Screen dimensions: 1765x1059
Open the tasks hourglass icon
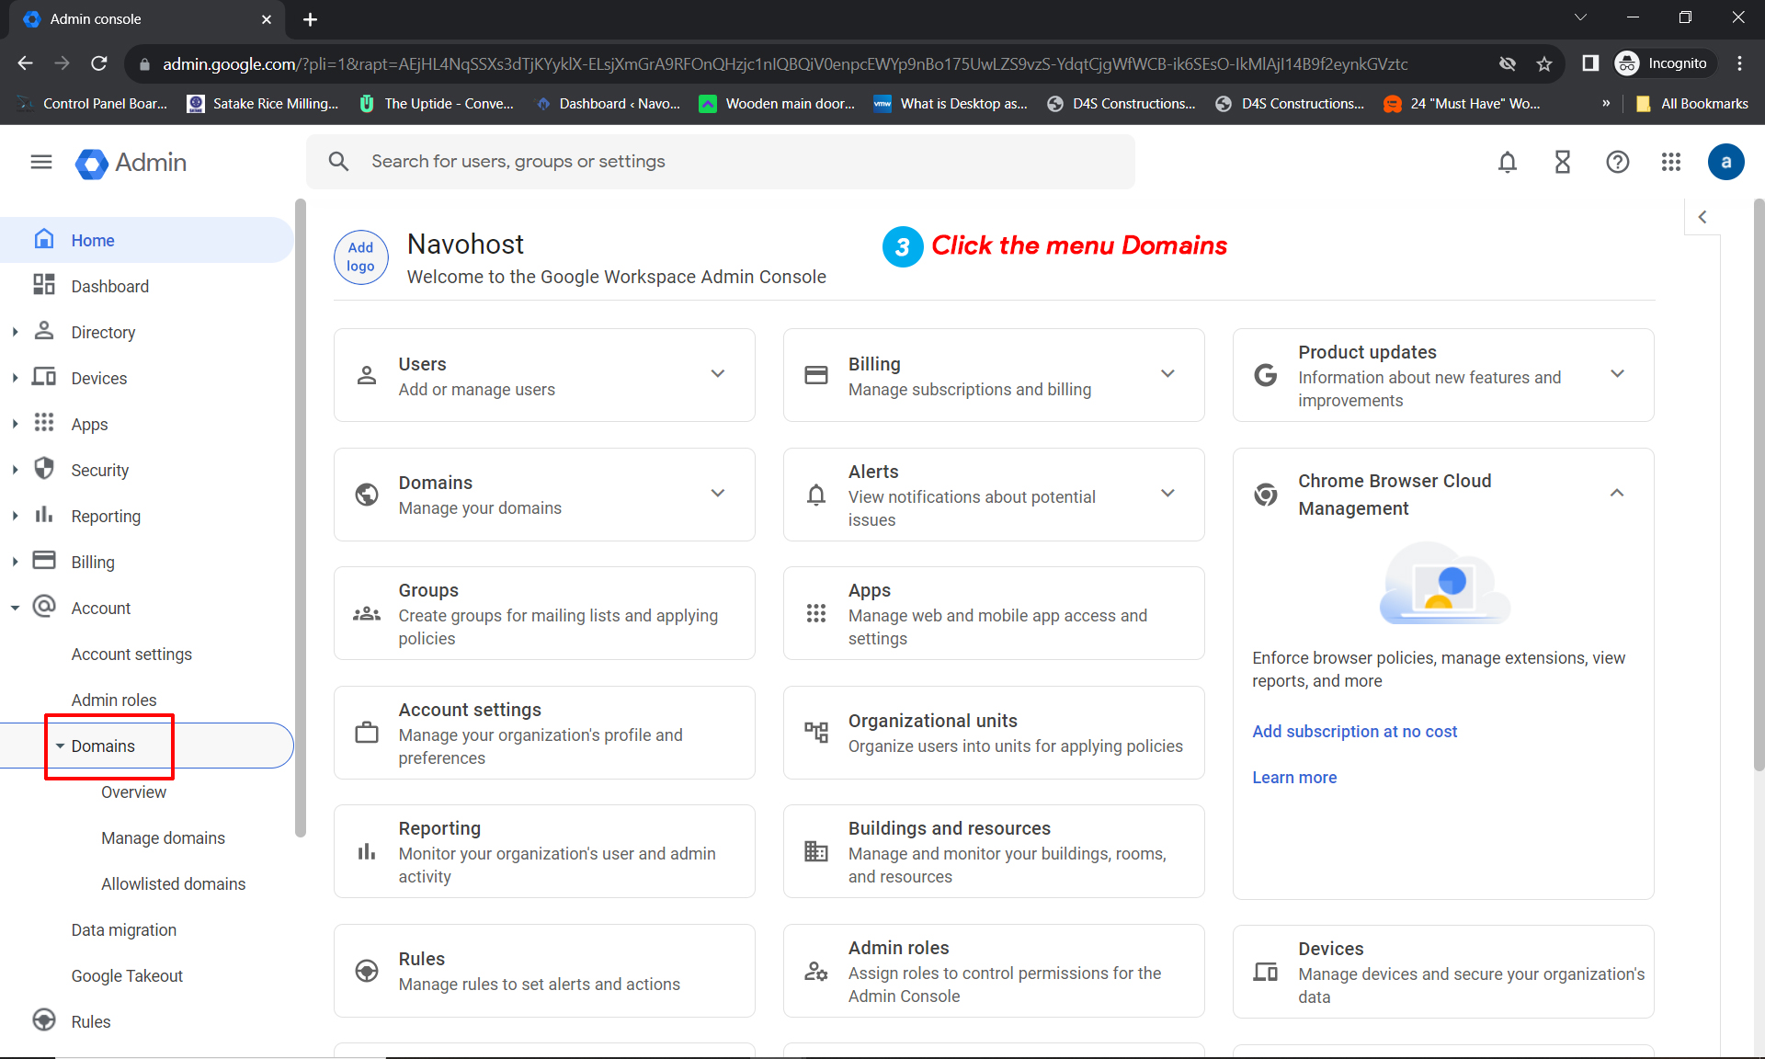click(1562, 162)
